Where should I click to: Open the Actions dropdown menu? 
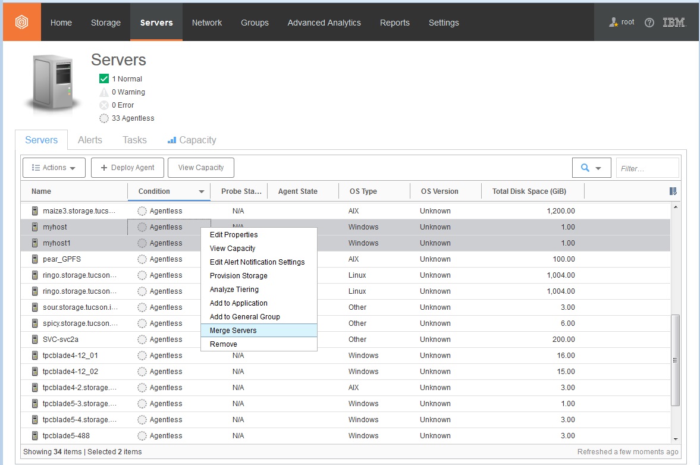coord(54,167)
